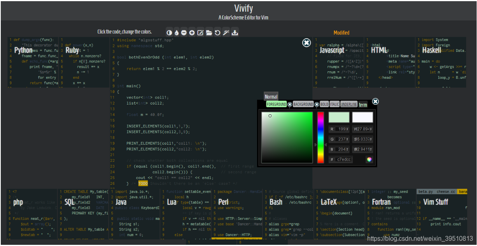Screen dimensions: 477x246
Task: Open the Ruby code sample
Action: tap(72, 50)
